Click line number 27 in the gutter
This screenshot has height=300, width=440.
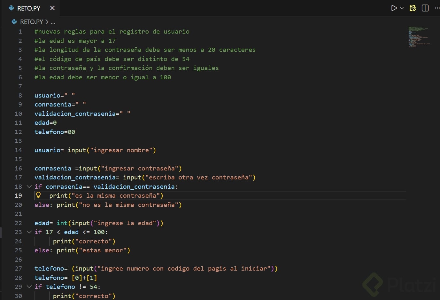point(19,268)
